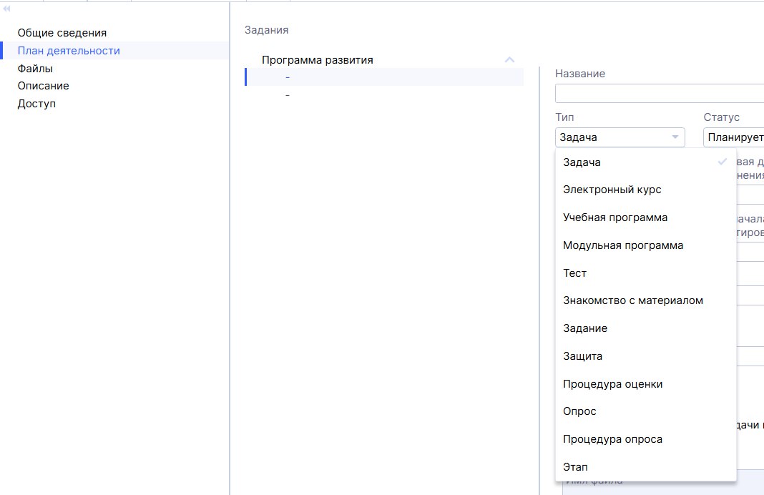764x495 pixels.
Task: Select План деятельности in sidebar
Action: (69, 51)
